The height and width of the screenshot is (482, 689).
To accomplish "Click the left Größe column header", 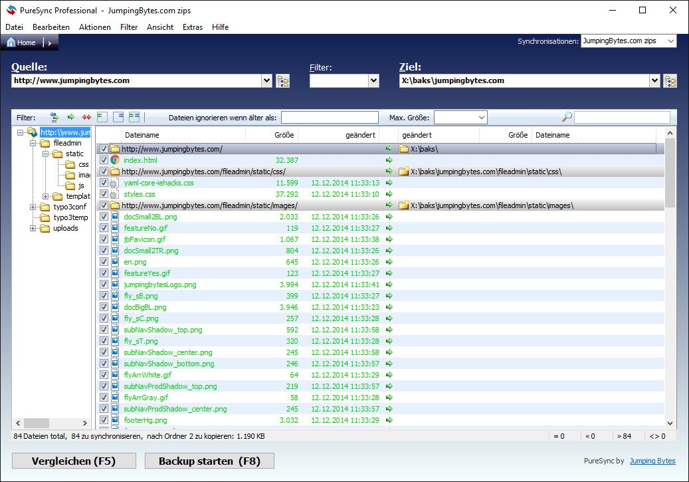I will coord(272,135).
